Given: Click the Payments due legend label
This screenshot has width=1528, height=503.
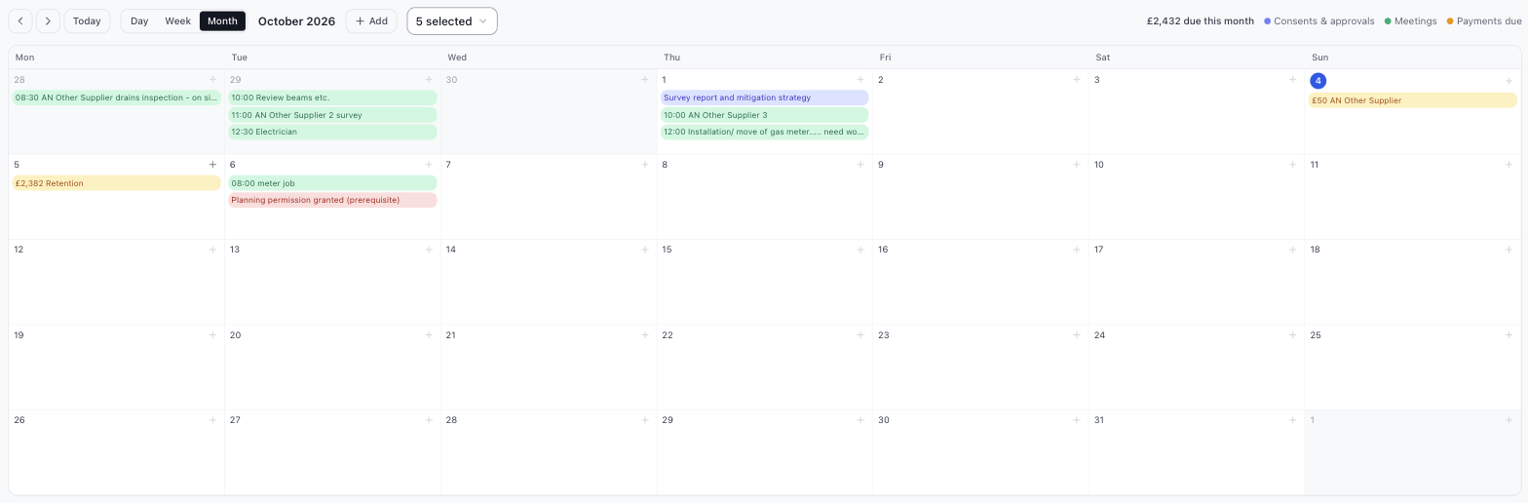Looking at the screenshot, I should (x=1489, y=20).
